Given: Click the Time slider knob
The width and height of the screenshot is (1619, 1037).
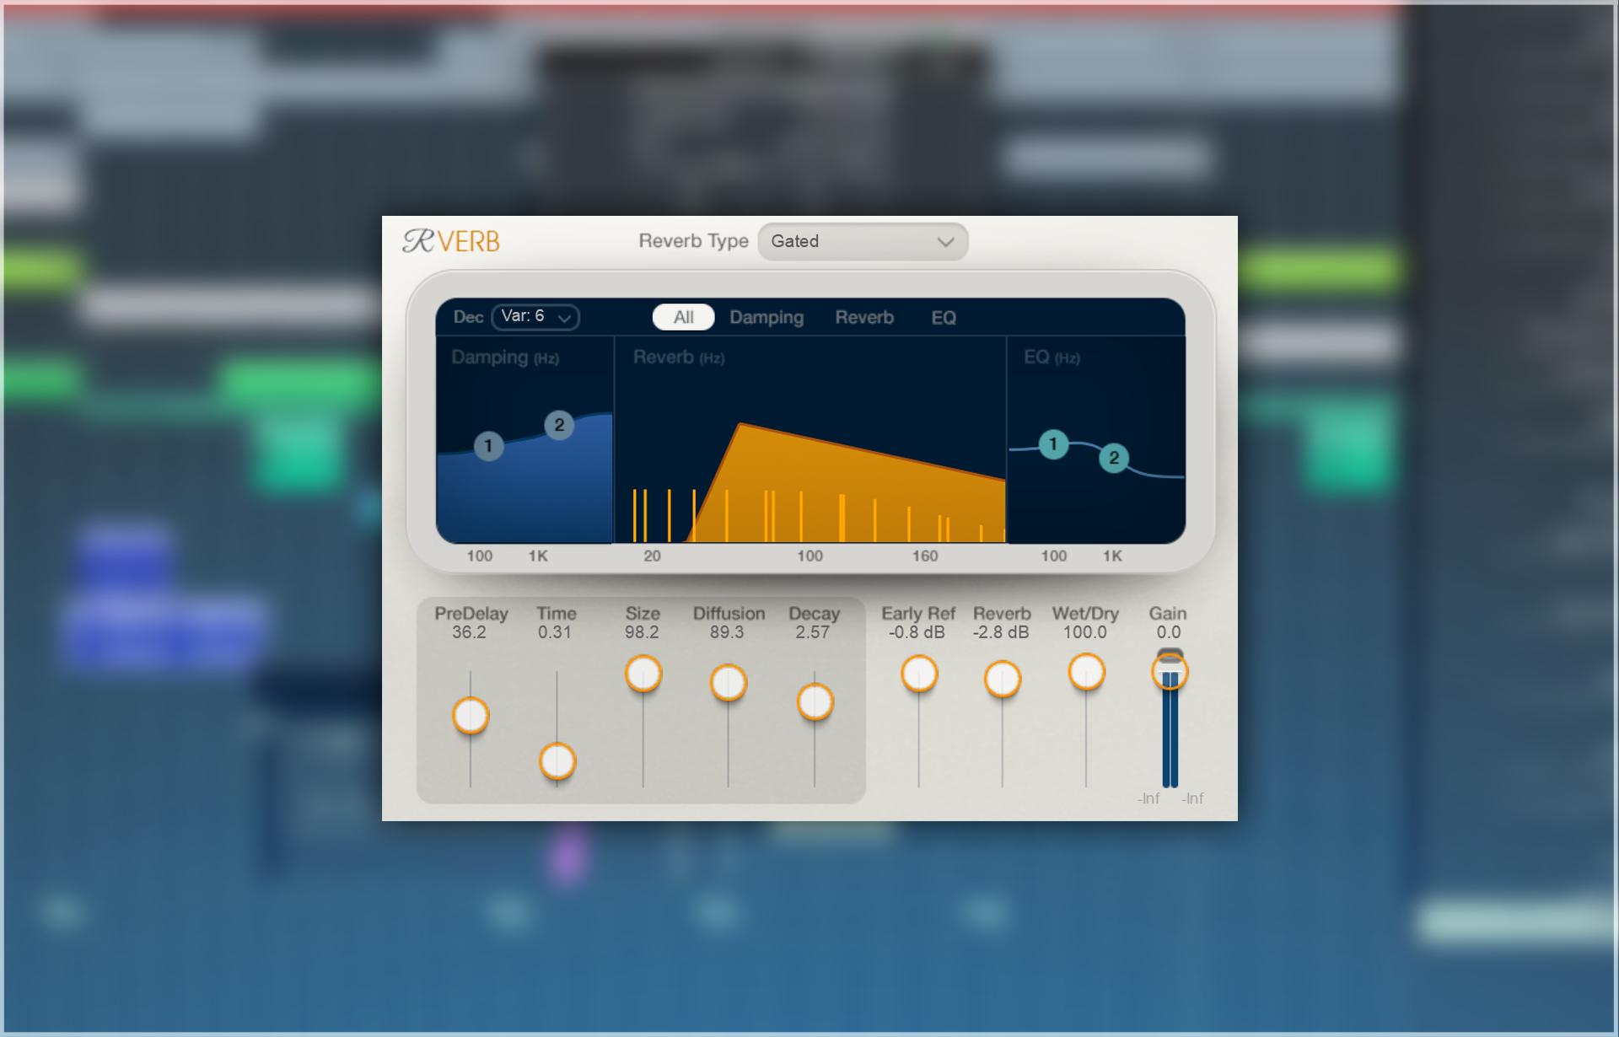Looking at the screenshot, I should point(557,761).
